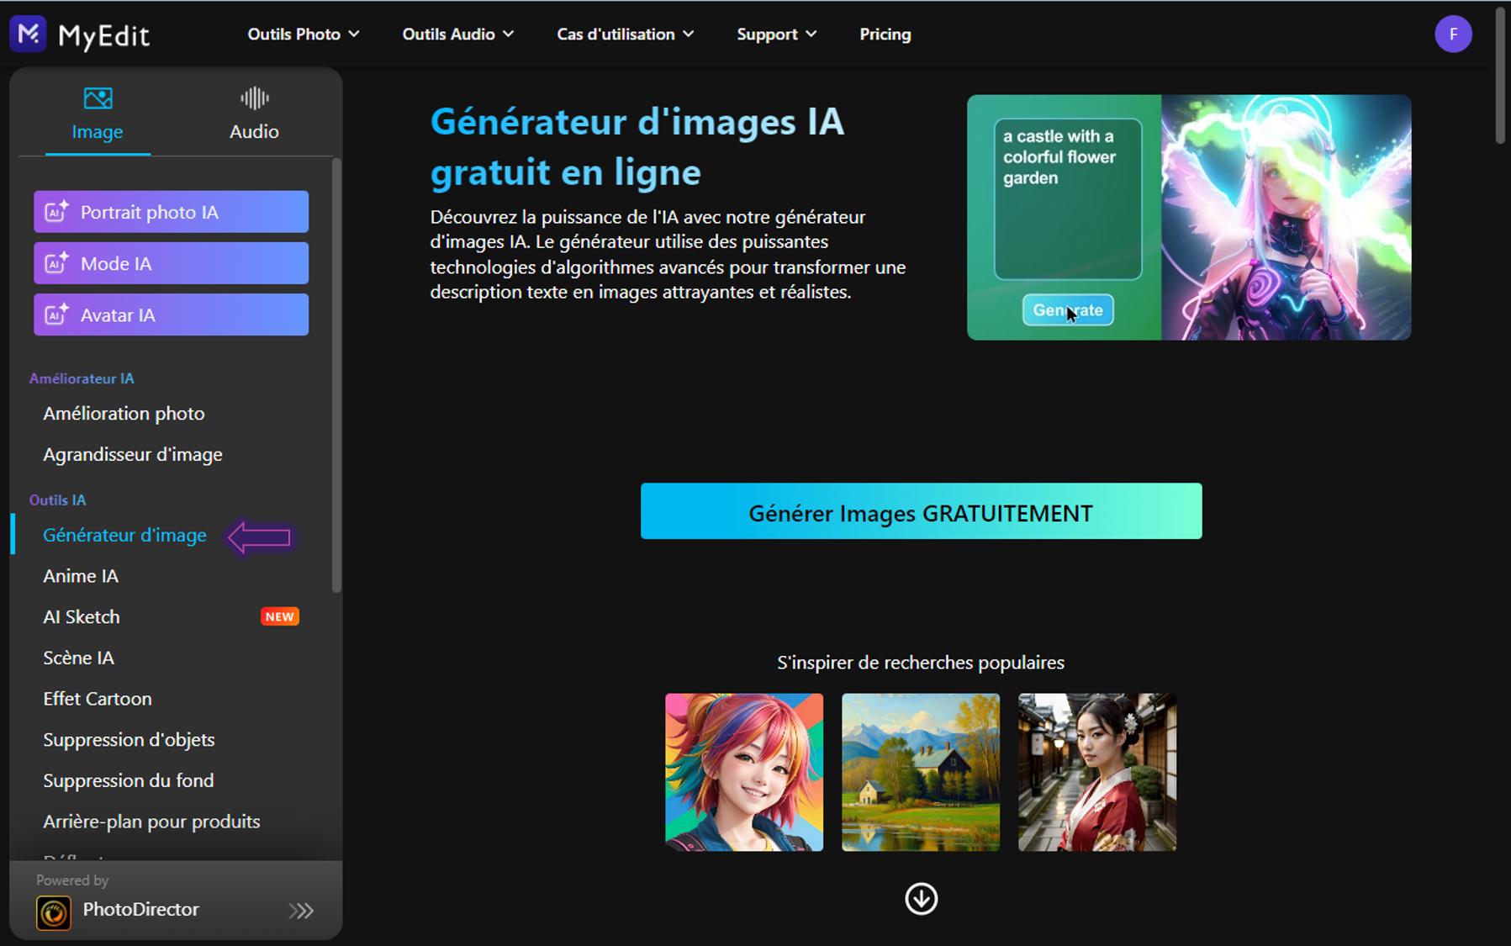
Task: Select the Mode IA tool
Action: pyautogui.click(x=170, y=262)
